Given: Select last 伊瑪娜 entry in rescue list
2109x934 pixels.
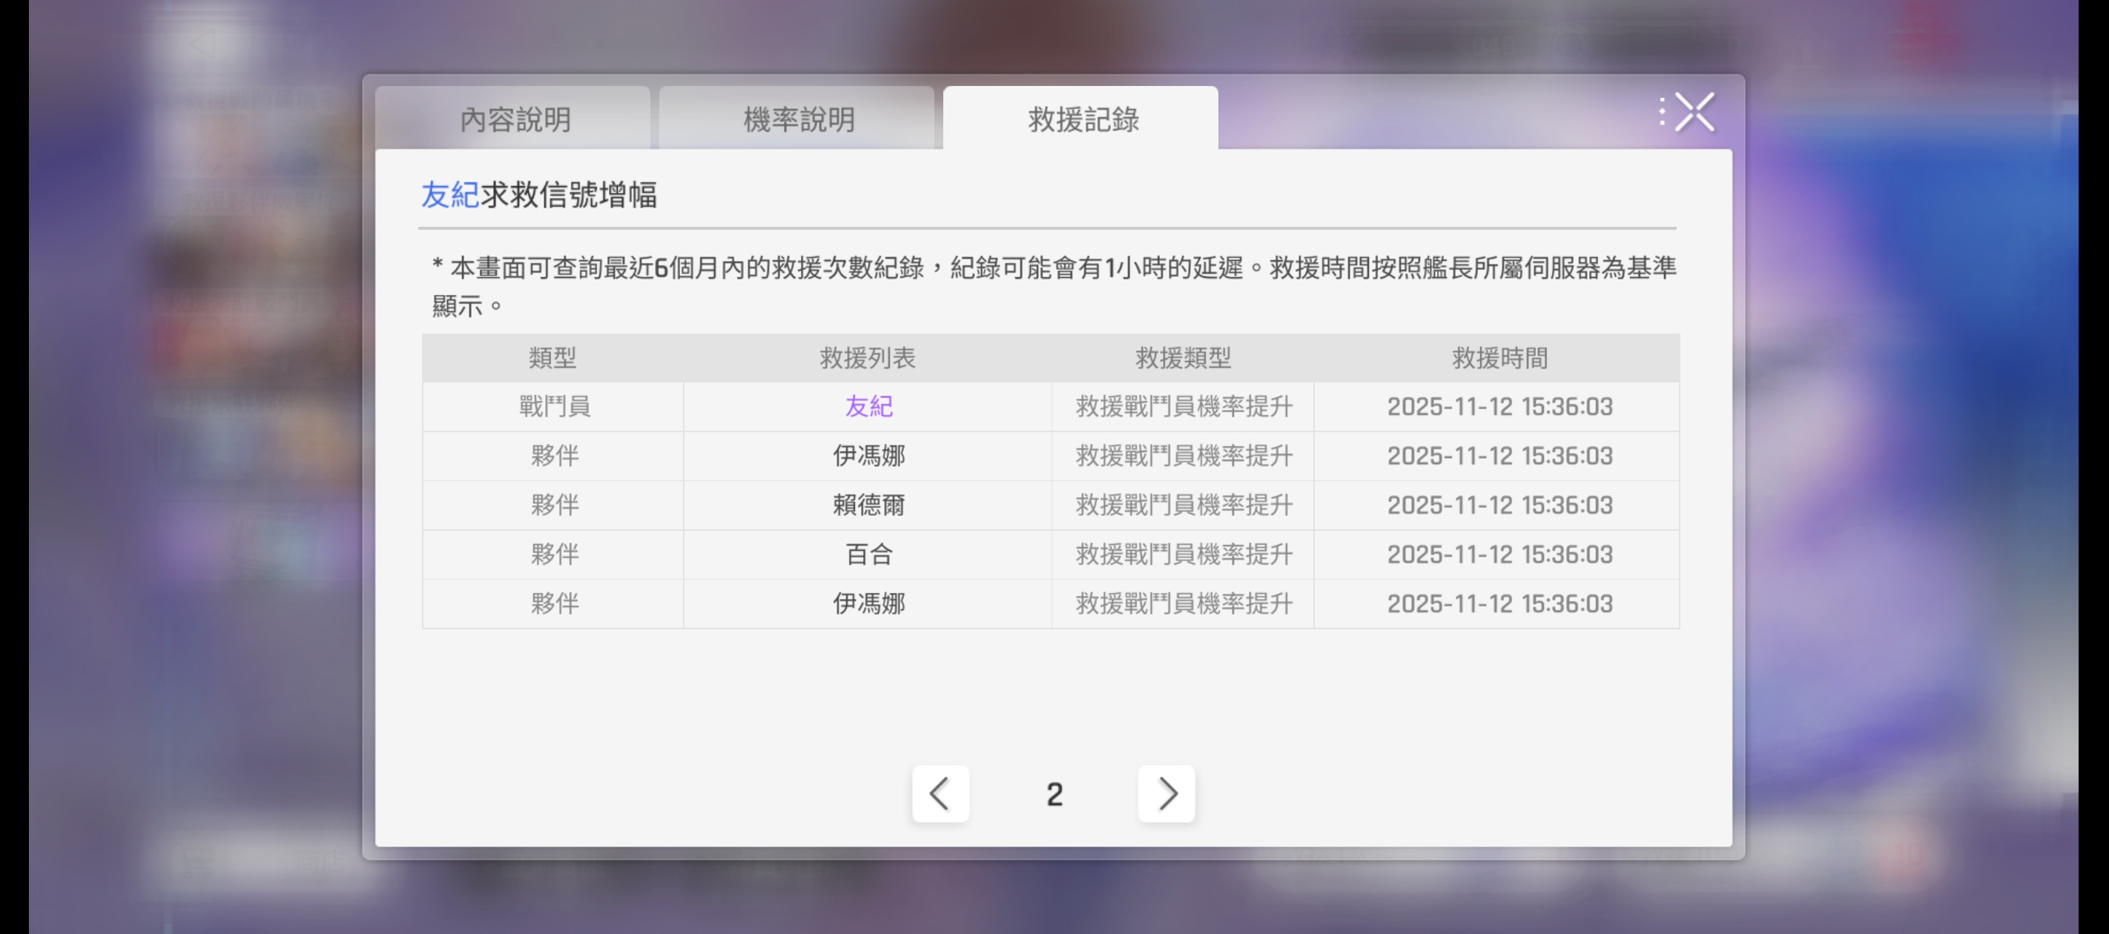Looking at the screenshot, I should 868,603.
